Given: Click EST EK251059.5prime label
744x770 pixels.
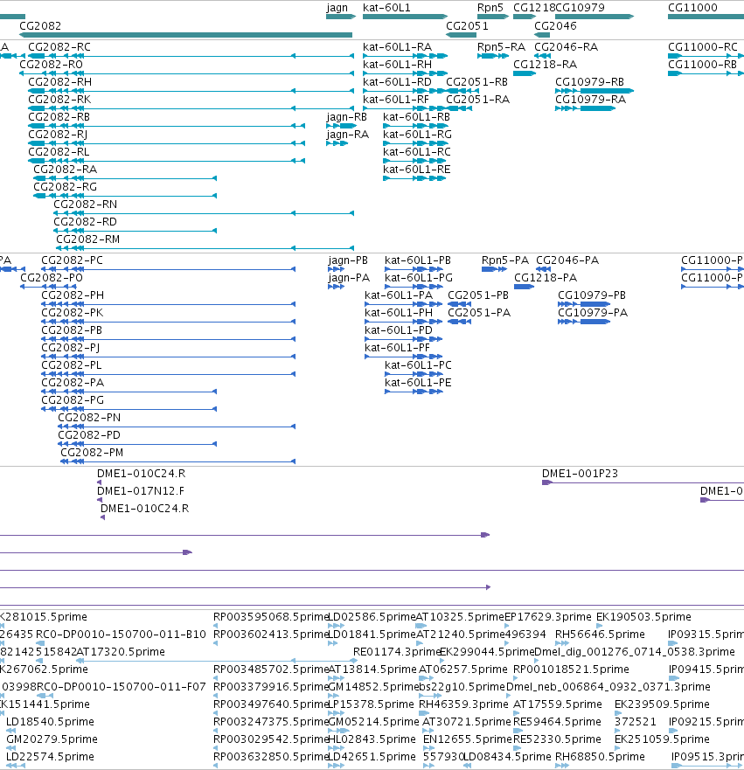Looking at the screenshot, I should tap(662, 739).
